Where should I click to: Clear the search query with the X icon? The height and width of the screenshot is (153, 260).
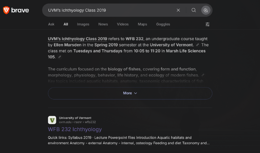[x=178, y=10]
